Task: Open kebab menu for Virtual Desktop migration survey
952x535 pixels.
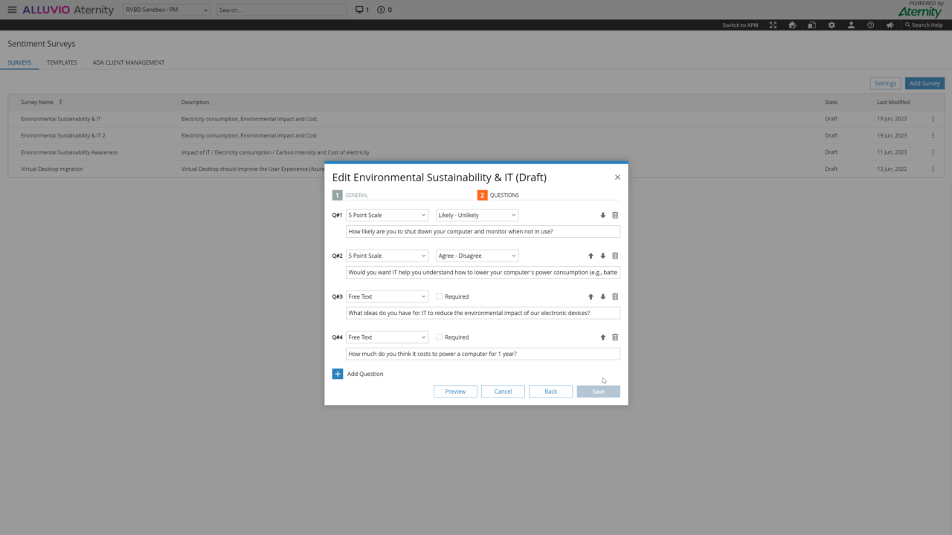Action: [x=933, y=169]
